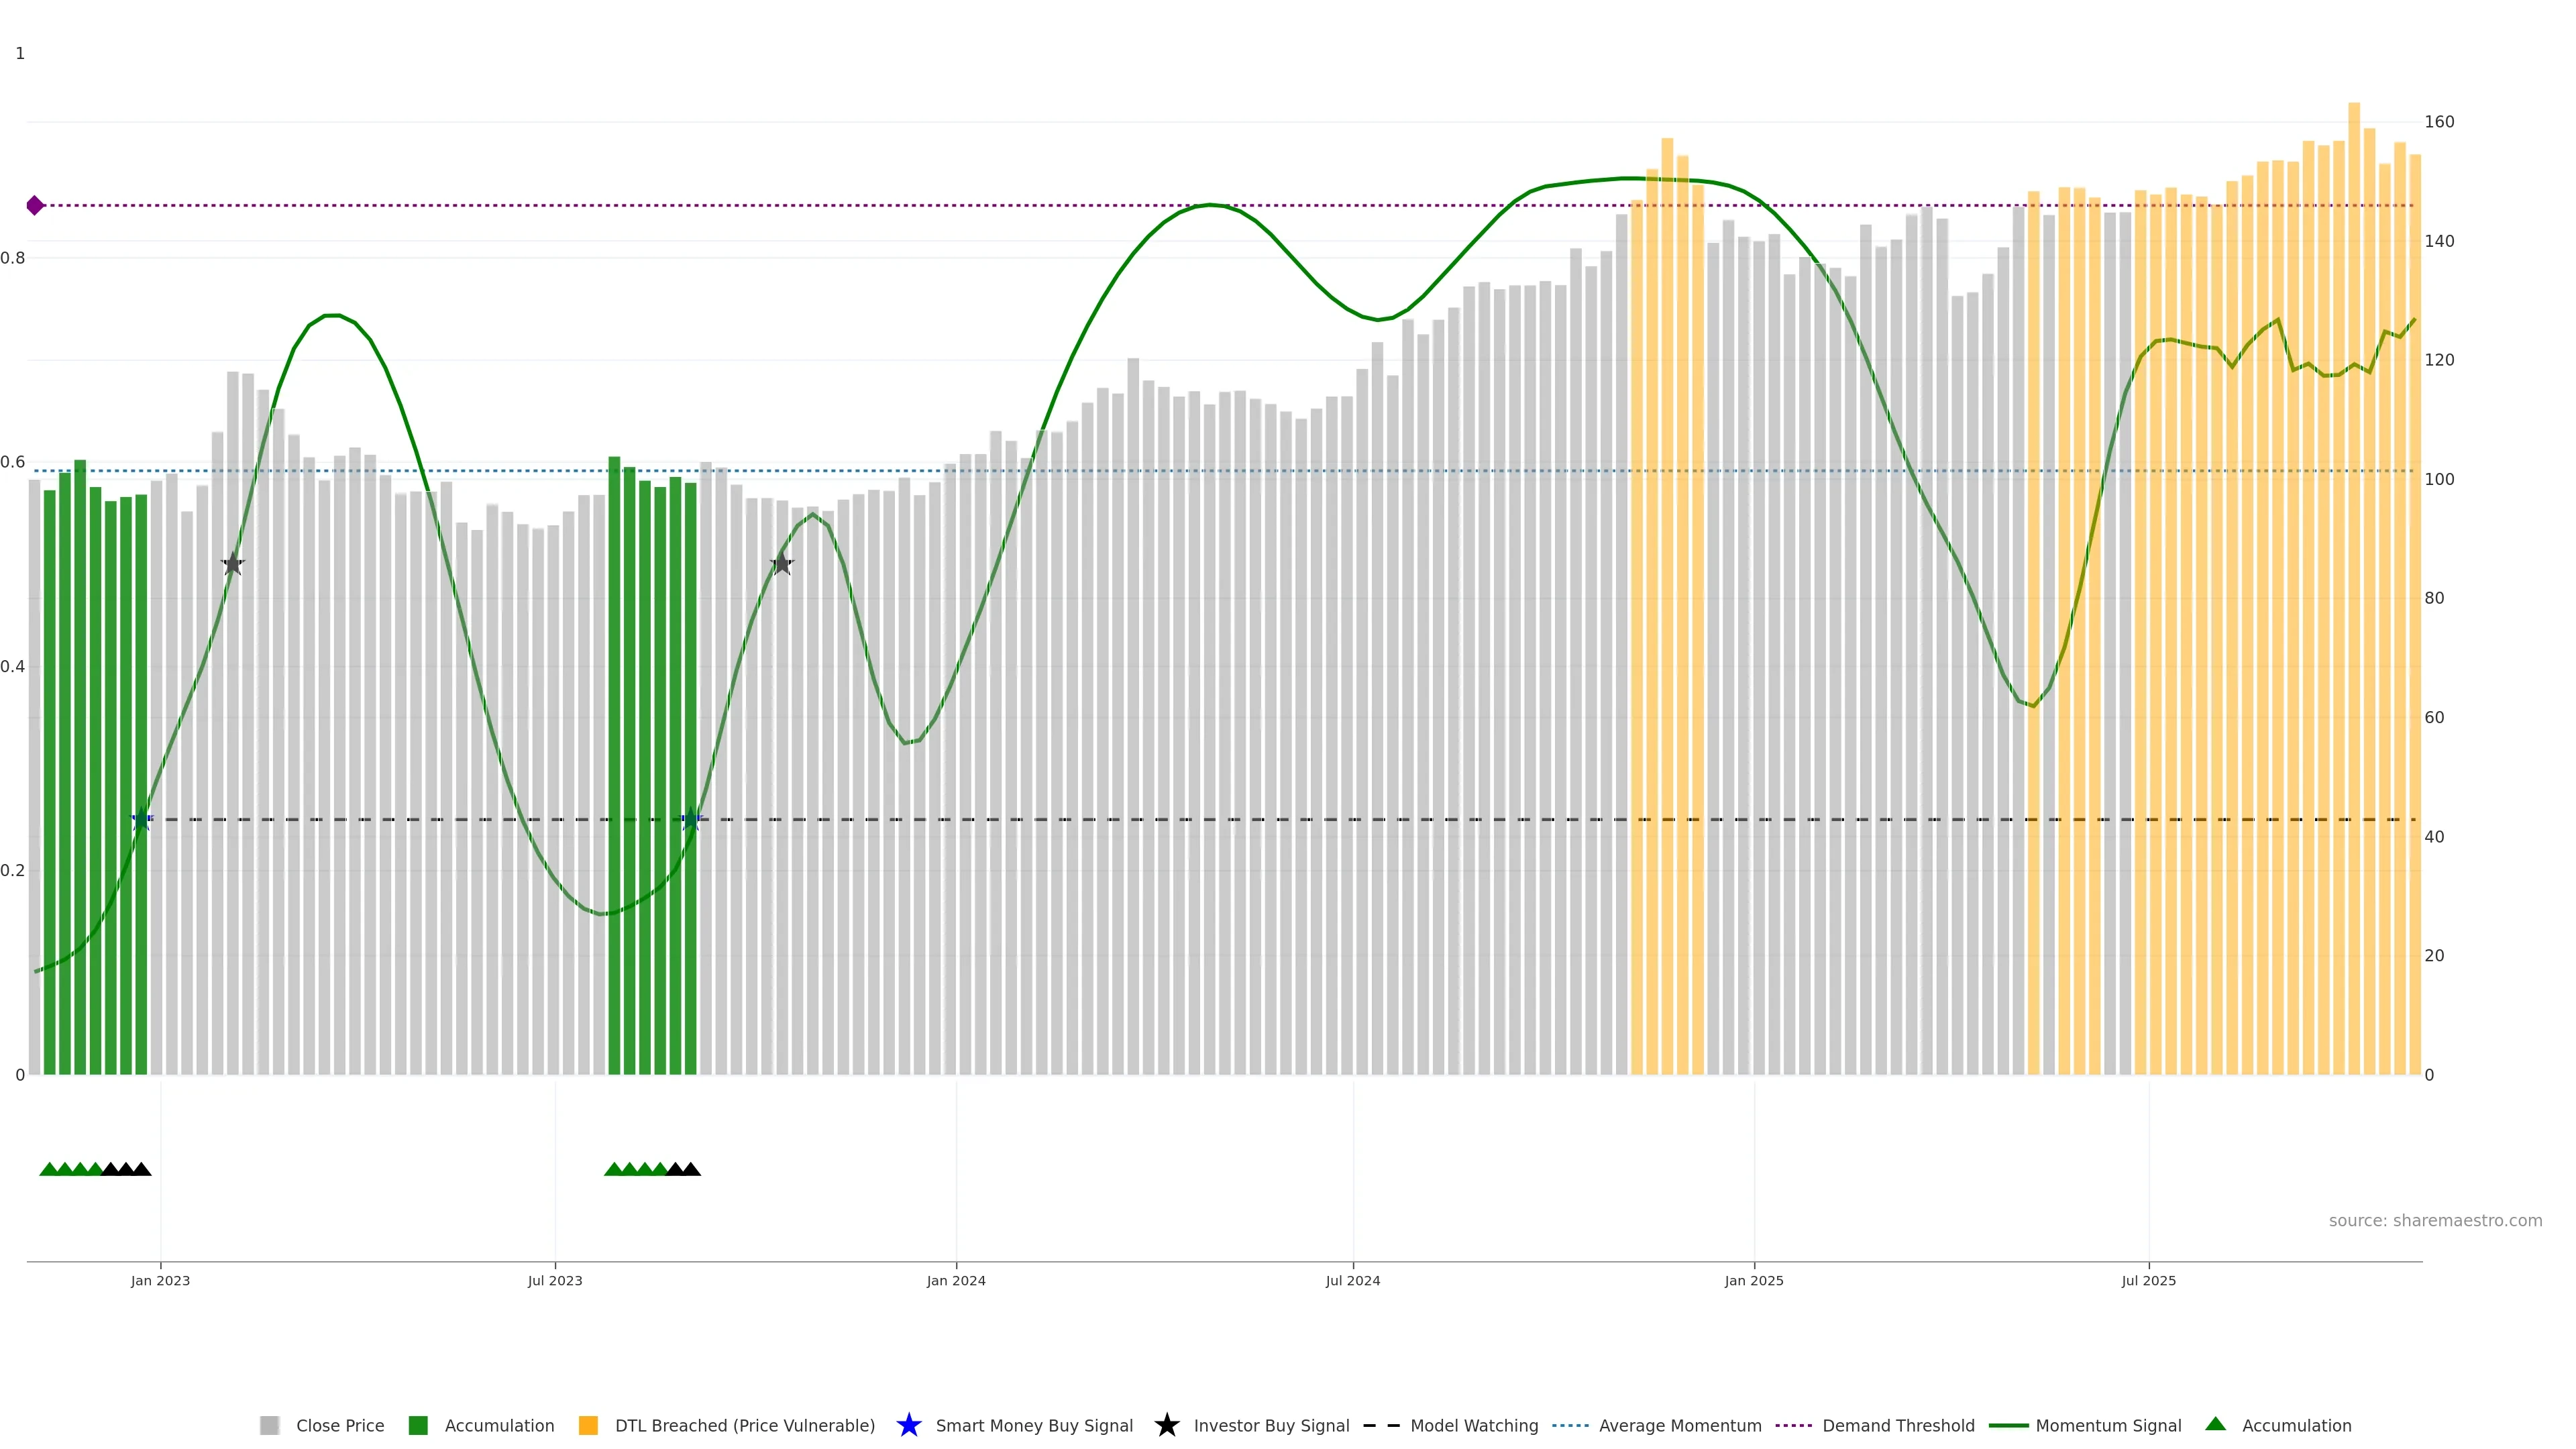Click the black Investor Buy star in legend
Viewport: 2576px width, 1449px height.
1166,1425
